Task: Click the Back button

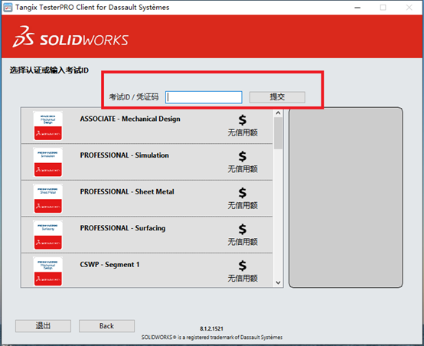Action: tap(106, 326)
